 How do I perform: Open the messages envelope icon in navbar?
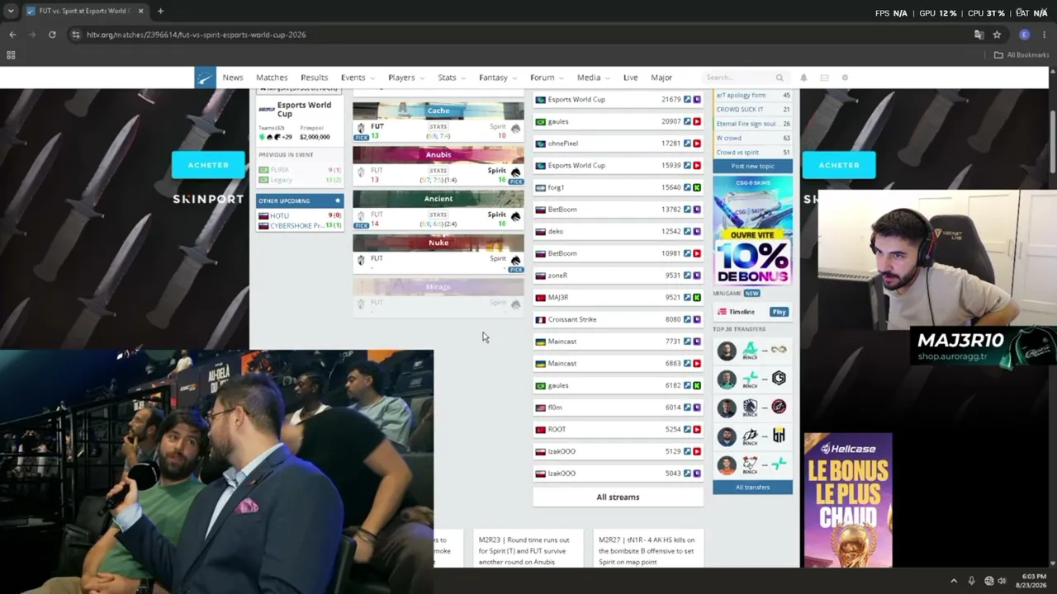(824, 78)
